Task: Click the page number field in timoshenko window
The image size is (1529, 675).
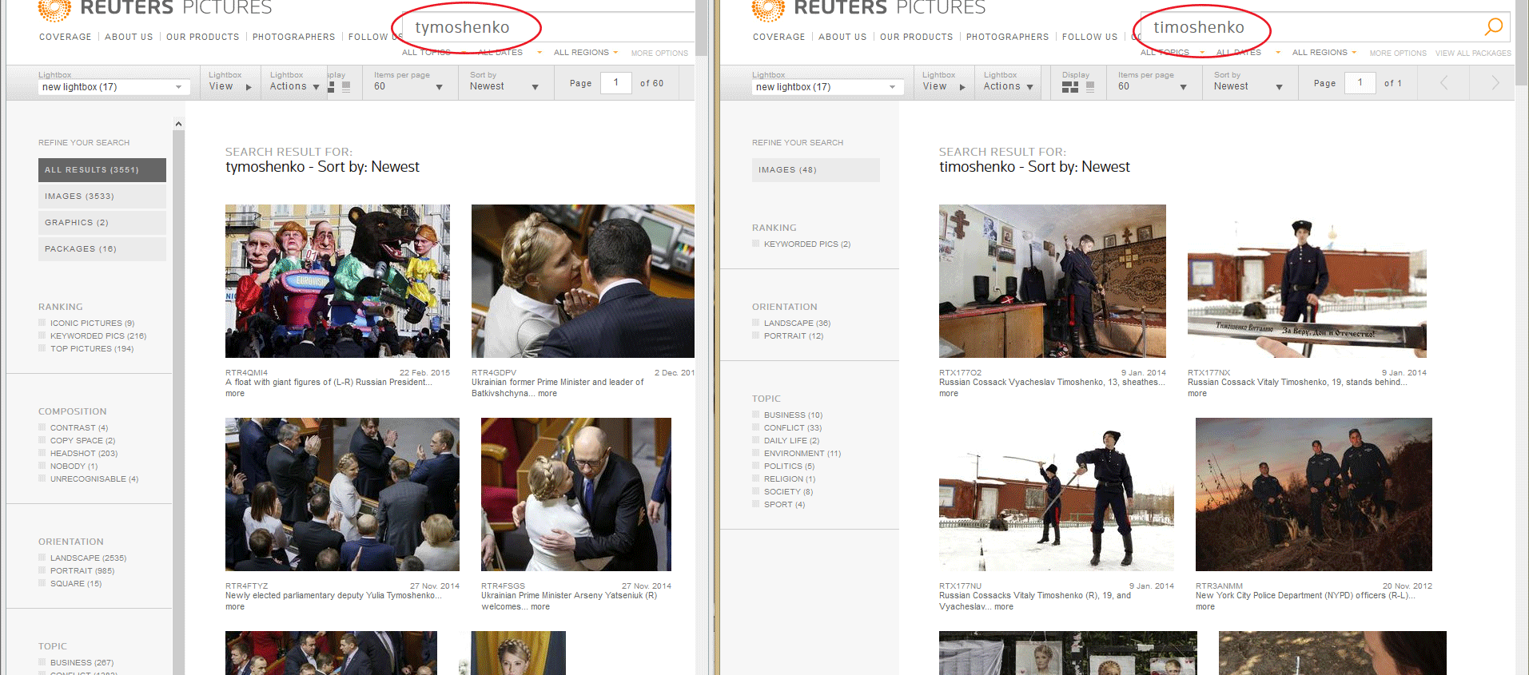Action: point(1360,83)
